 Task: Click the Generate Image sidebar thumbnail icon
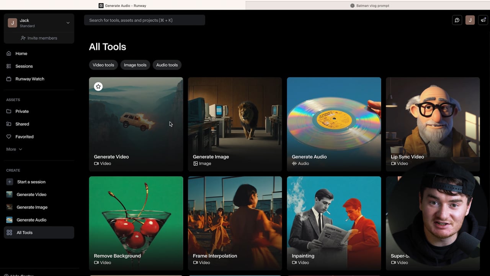[10, 207]
